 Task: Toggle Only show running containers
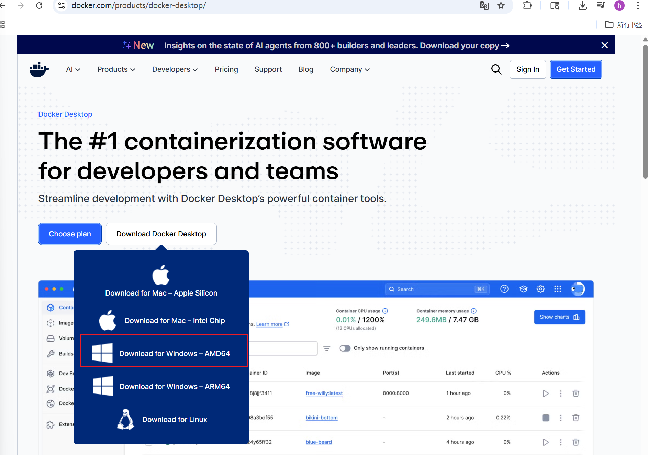click(345, 348)
